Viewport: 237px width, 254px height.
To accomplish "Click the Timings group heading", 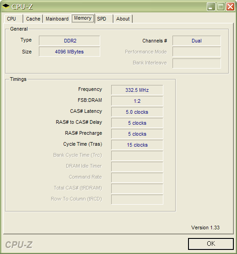I will [18, 79].
